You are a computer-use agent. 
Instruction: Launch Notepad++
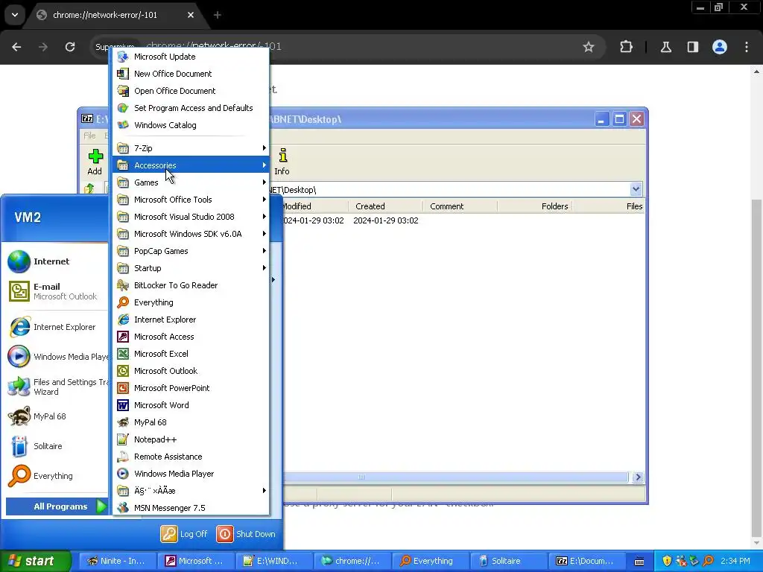(191, 439)
